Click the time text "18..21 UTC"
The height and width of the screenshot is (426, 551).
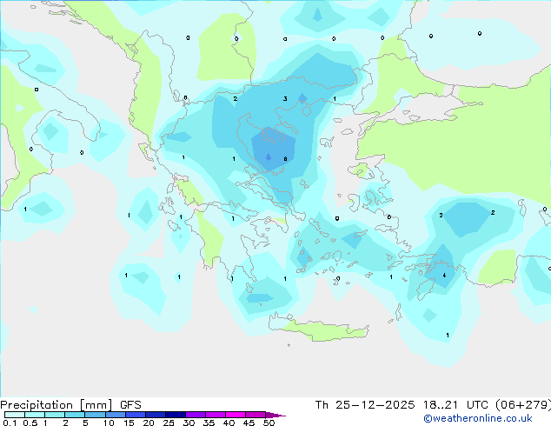455,405
